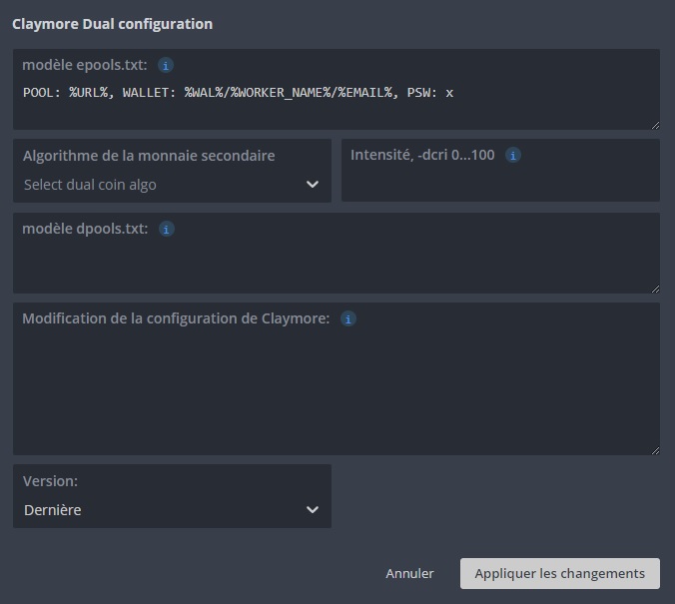View info on Modification de la configuration de Claymore
The height and width of the screenshot is (604, 675).
tap(348, 319)
